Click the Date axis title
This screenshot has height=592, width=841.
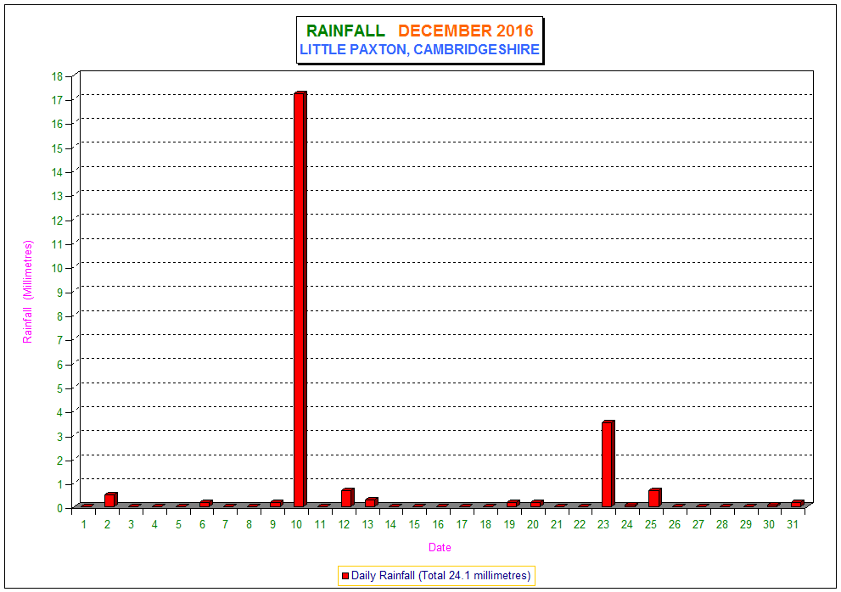[440, 548]
